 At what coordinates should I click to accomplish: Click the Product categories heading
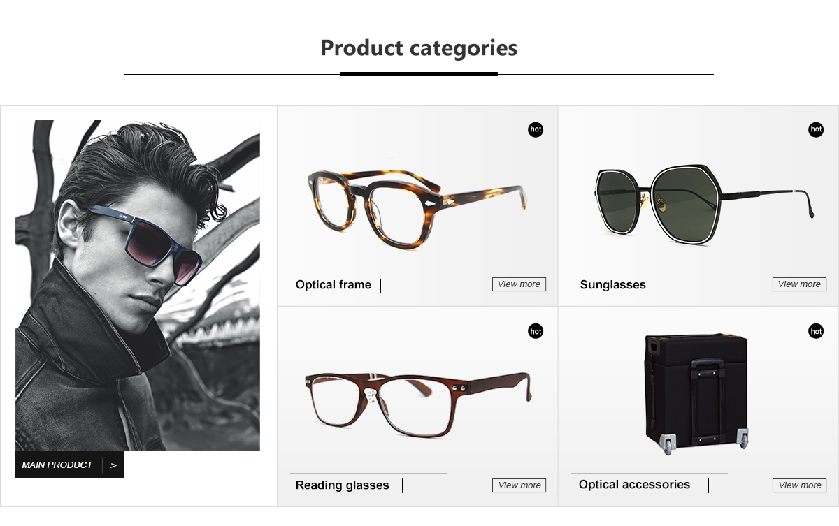coord(419,48)
